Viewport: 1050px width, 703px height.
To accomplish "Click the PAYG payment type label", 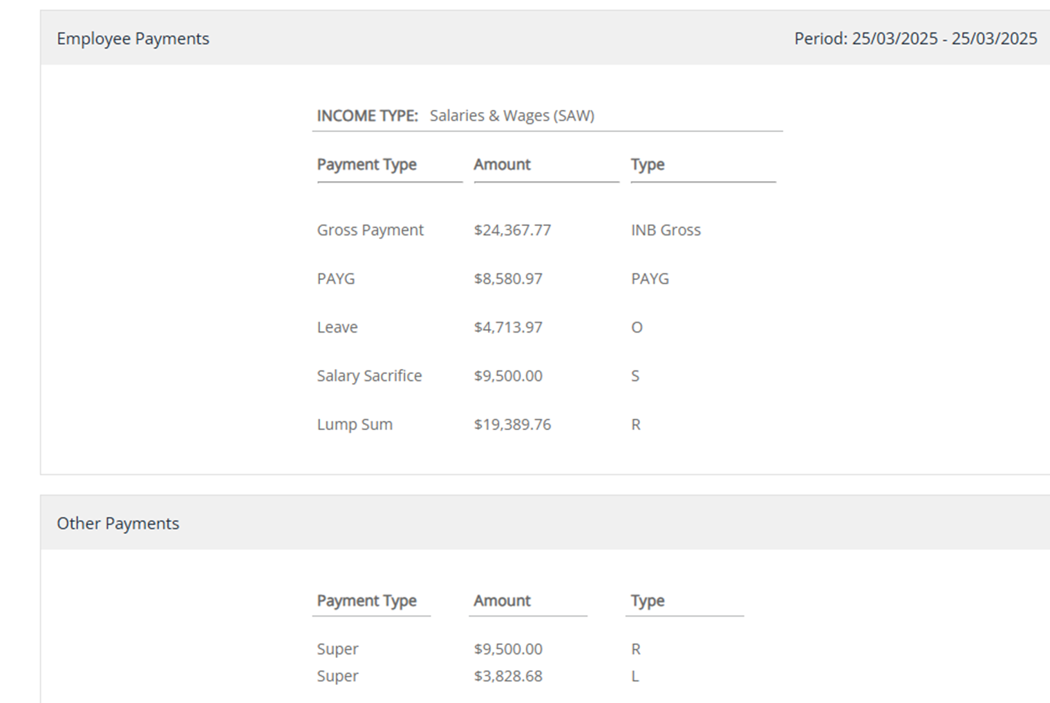I will point(336,279).
